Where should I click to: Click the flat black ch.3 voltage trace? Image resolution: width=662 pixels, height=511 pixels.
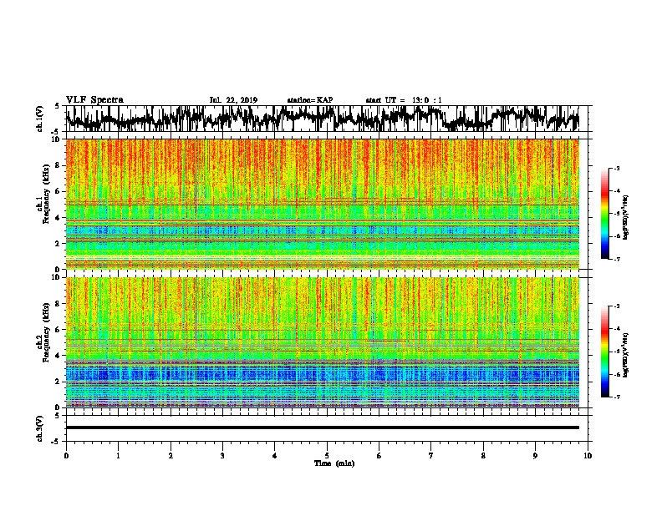coord(323,428)
